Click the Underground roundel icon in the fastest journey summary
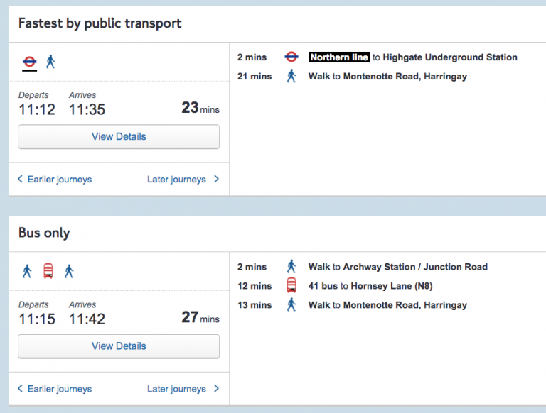Viewport: 546px width, 413px height. (x=29, y=61)
